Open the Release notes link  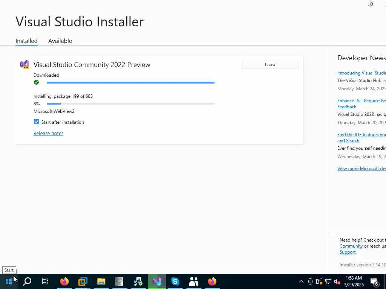click(x=49, y=133)
